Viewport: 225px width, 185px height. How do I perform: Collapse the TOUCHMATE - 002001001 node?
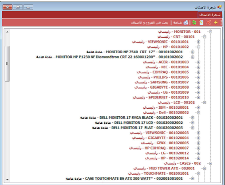pyautogui.click(x=198, y=173)
